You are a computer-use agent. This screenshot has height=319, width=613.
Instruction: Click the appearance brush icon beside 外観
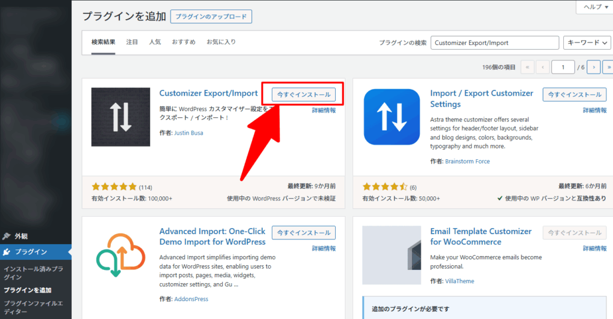tap(7, 236)
